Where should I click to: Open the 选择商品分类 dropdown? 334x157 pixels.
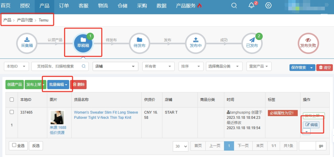[x=224, y=66]
